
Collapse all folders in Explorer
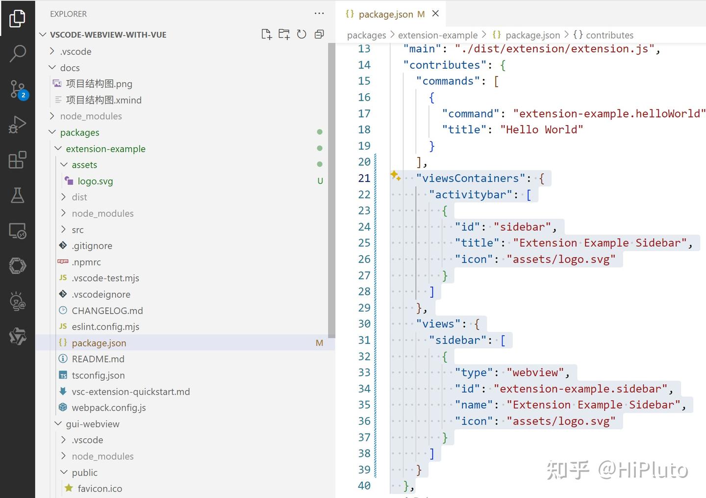[x=319, y=34]
